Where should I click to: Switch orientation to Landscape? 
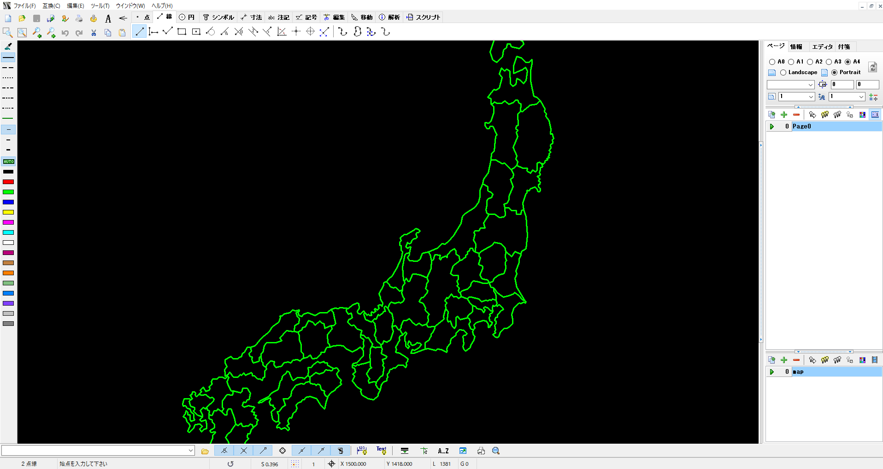(784, 72)
